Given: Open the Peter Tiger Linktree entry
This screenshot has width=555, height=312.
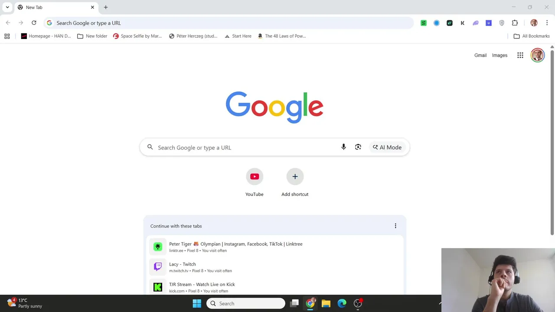Looking at the screenshot, I should (x=275, y=247).
